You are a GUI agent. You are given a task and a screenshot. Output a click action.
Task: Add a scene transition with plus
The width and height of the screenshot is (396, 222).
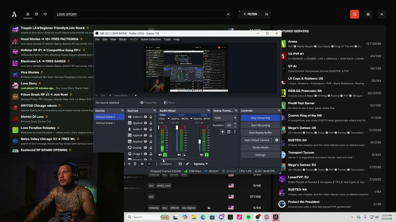click(222, 132)
